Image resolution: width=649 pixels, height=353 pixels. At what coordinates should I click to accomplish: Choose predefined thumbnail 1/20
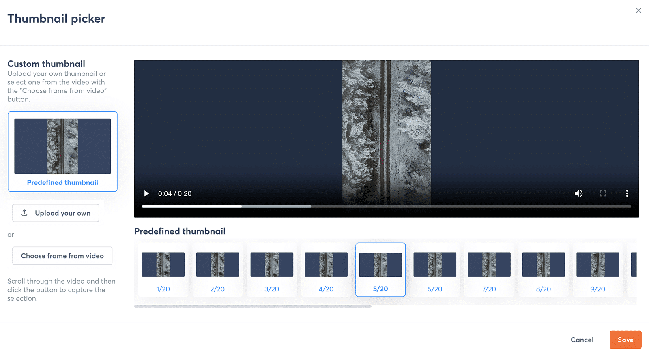(163, 270)
